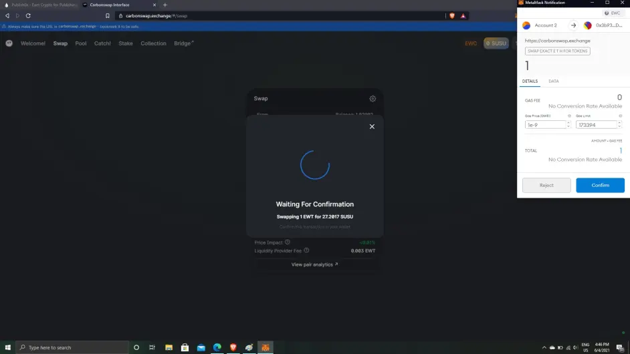The width and height of the screenshot is (630, 354).
Task: Open the Stake page
Action: click(125, 43)
